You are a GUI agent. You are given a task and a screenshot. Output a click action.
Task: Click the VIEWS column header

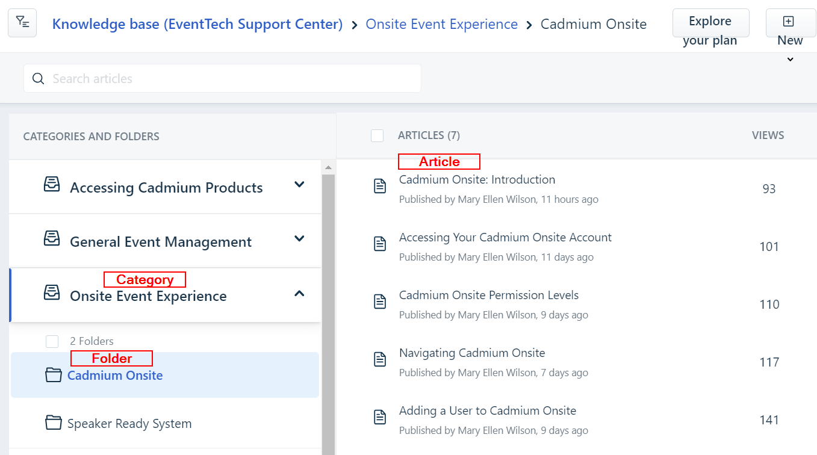click(x=768, y=135)
